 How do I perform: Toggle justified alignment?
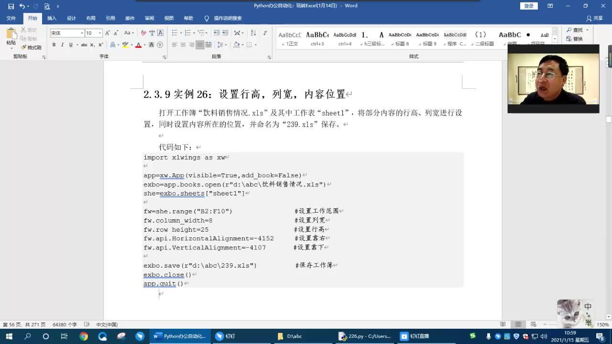click(200, 45)
